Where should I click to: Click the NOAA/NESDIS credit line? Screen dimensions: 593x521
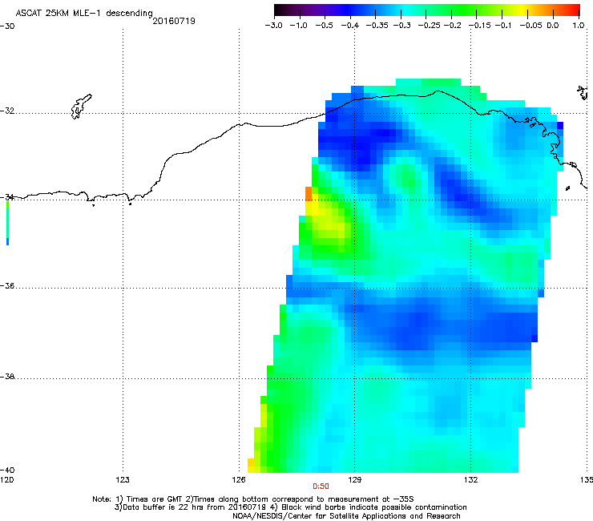click(346, 516)
